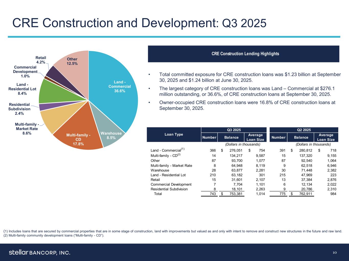Click the CRE Construction Lending Highlights banner
Screen dimensions: 349x261
[x=243, y=54]
